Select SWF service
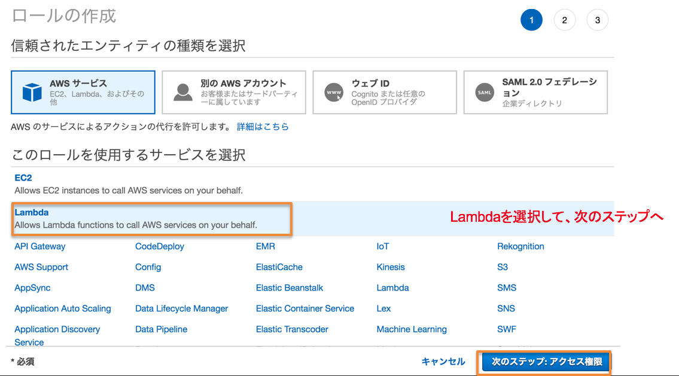 click(507, 329)
